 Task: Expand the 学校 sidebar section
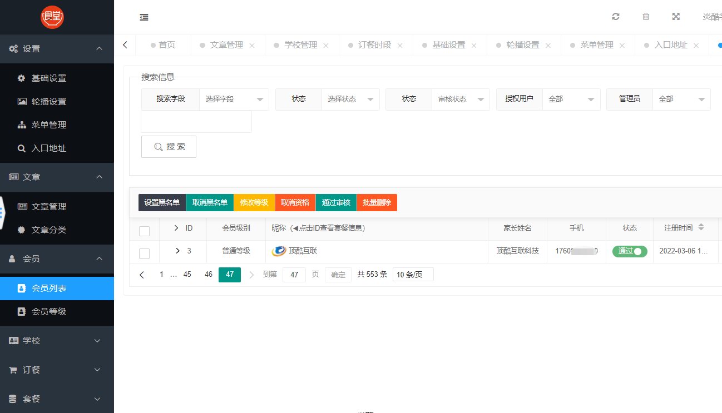pos(57,340)
